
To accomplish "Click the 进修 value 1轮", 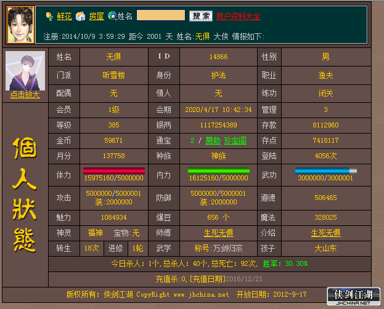I will click(x=138, y=249).
